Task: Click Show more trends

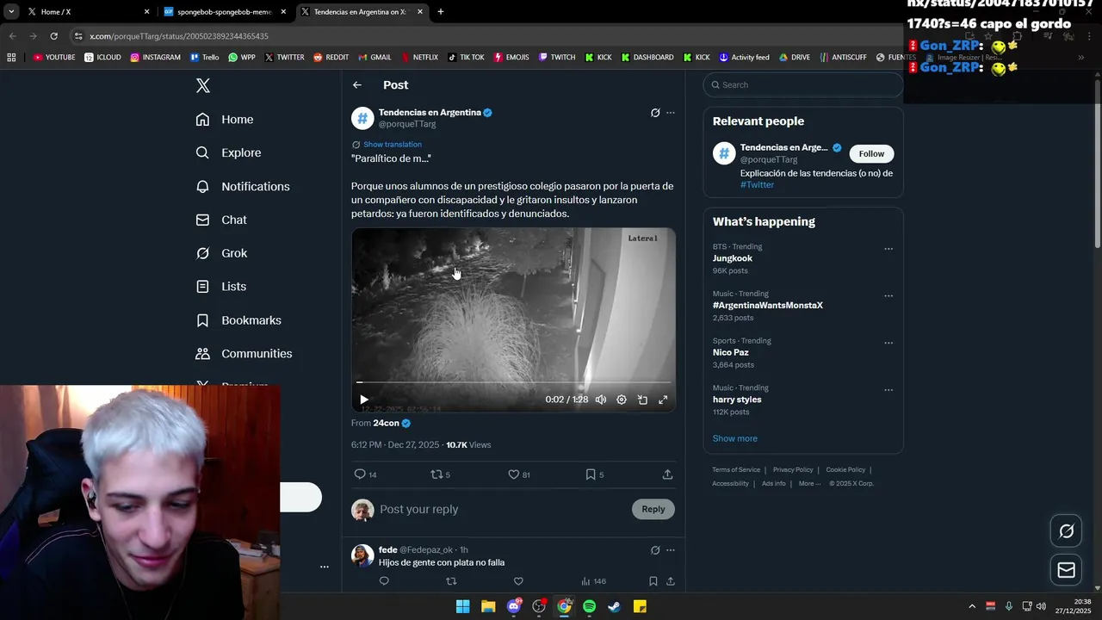Action: click(735, 438)
